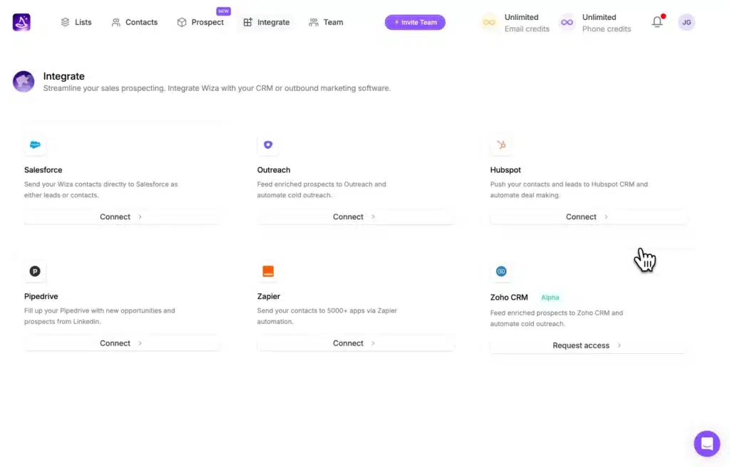Open the chat support bubble
Viewport: 730px width, 467px height.
point(706,444)
